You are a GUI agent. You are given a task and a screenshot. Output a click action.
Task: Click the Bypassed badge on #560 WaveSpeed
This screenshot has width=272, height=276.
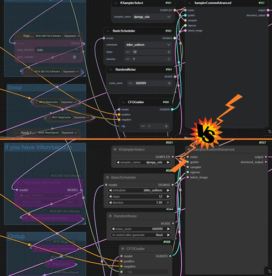click(x=69, y=132)
